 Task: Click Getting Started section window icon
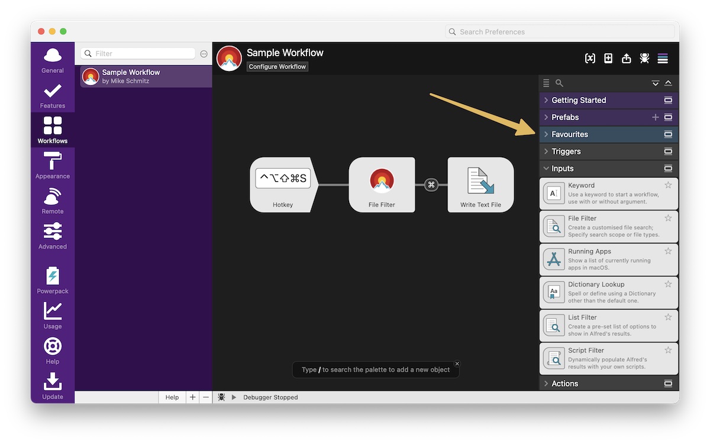pyautogui.click(x=668, y=100)
